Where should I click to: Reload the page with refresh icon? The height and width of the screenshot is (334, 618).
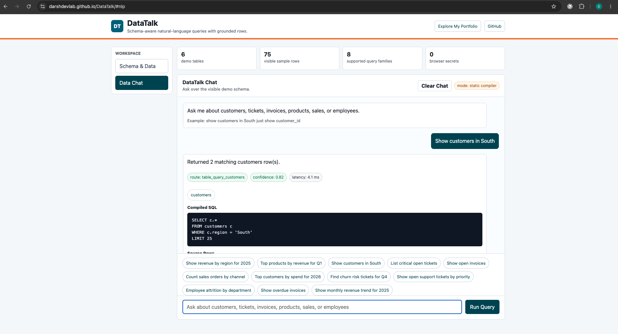pyautogui.click(x=29, y=6)
